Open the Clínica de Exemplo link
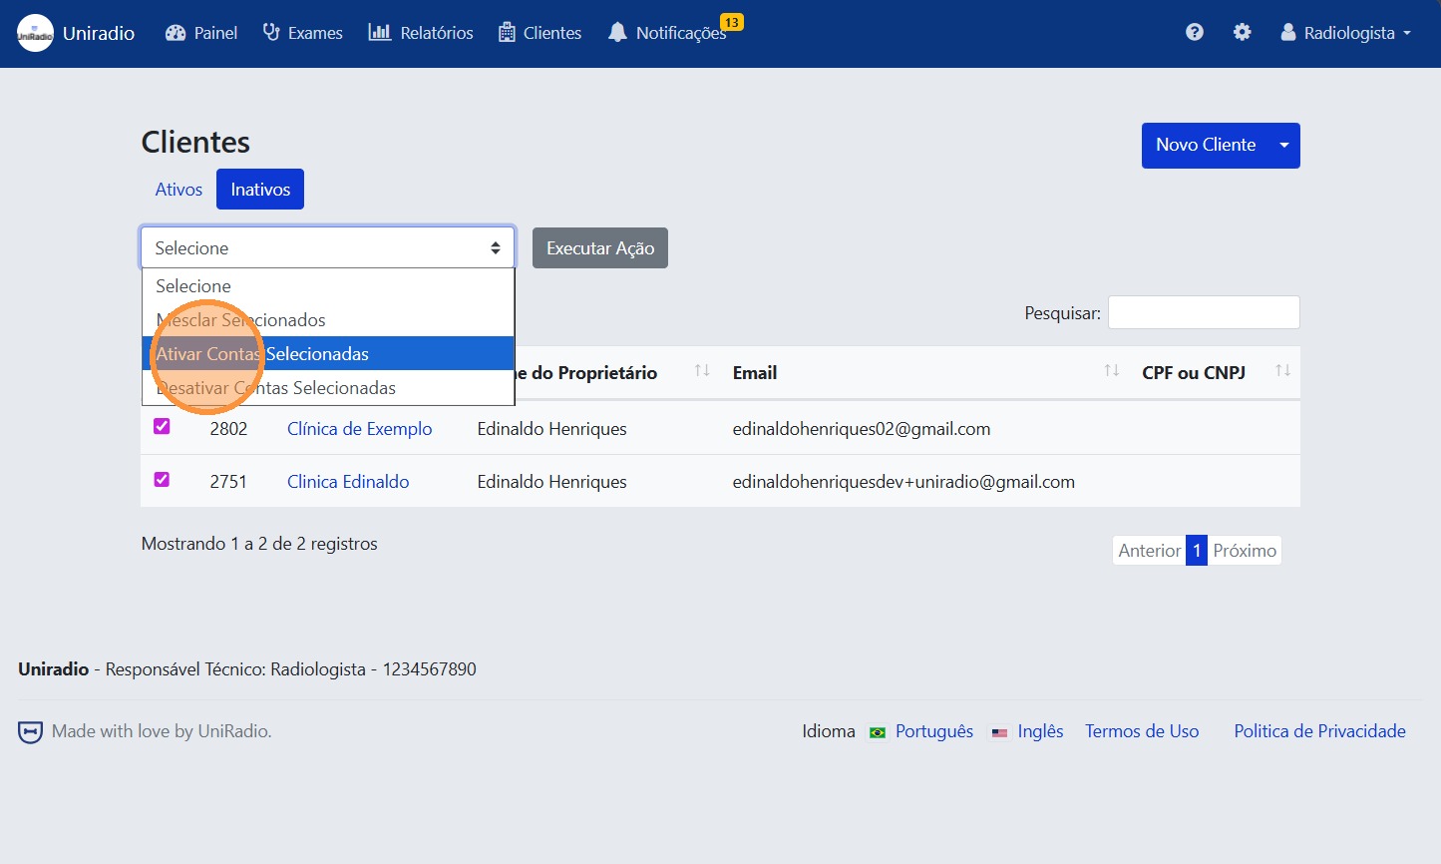The height and width of the screenshot is (864, 1441). click(x=359, y=429)
